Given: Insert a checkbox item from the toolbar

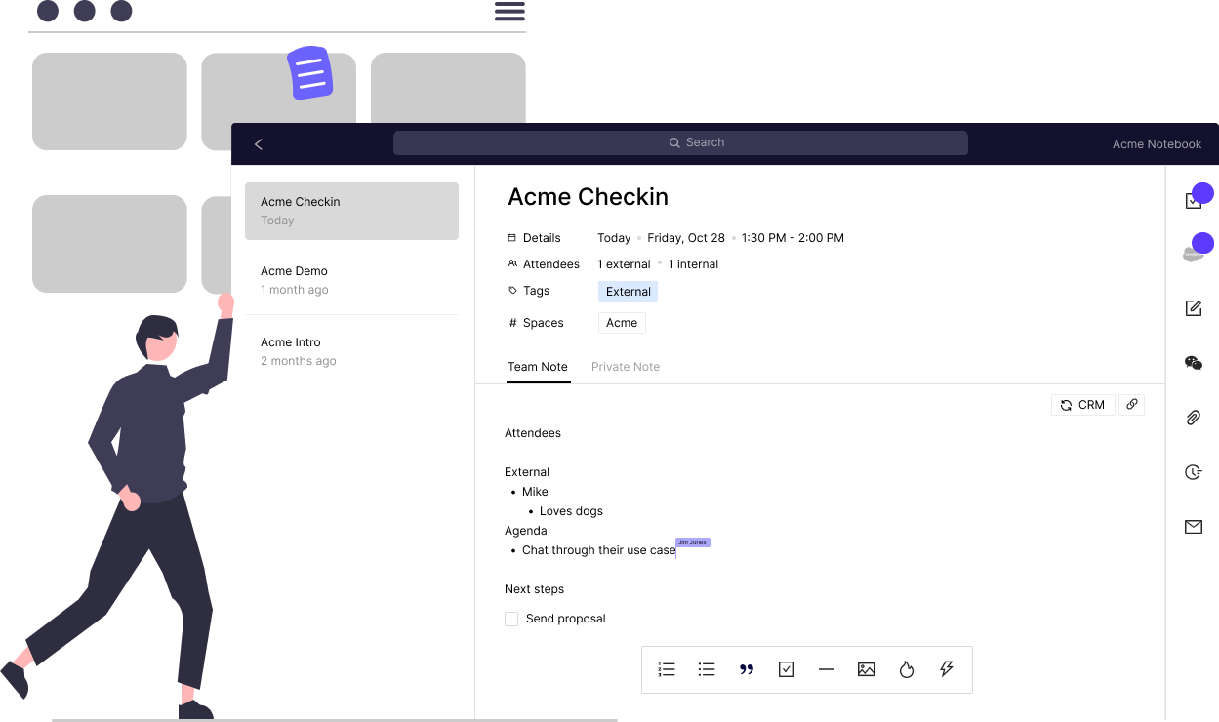Looking at the screenshot, I should [787, 669].
